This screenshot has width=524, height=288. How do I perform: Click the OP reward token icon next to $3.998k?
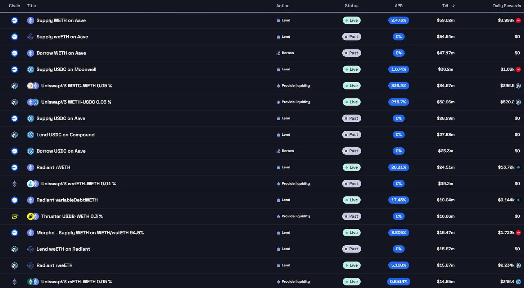click(x=518, y=20)
